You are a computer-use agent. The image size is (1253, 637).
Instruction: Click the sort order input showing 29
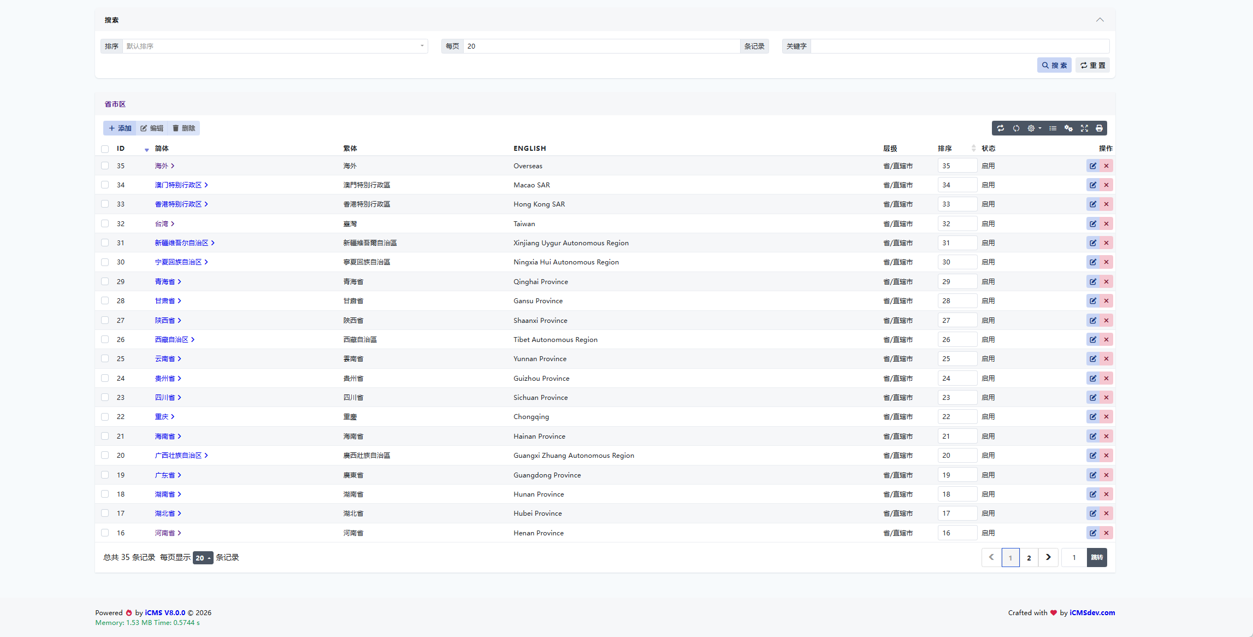tap(957, 282)
